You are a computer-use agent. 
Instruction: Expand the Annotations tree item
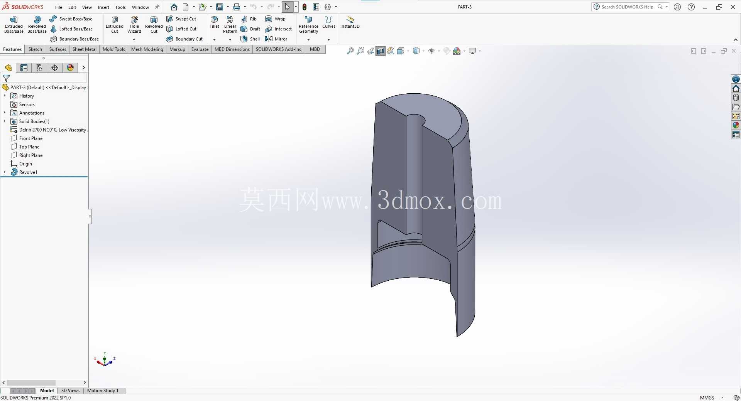click(5, 113)
